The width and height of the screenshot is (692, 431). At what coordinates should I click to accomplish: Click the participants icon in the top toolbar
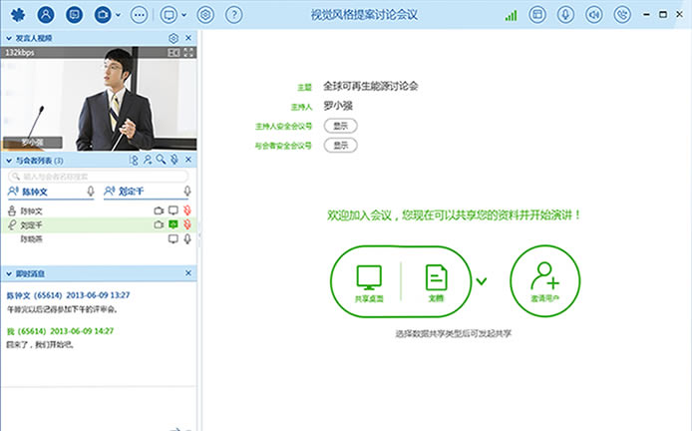[46, 15]
